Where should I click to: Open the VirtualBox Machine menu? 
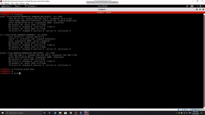pyautogui.click(x=7, y=4)
